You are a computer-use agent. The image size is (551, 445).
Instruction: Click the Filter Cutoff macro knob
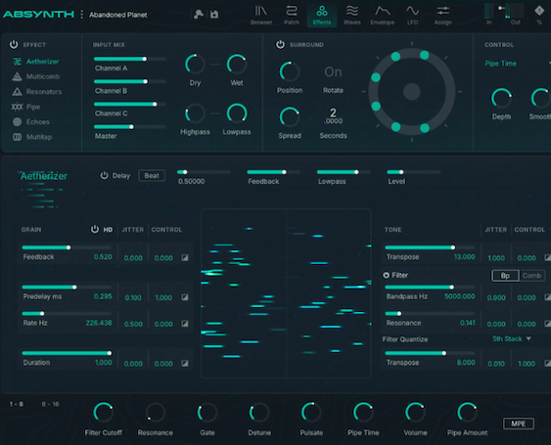click(103, 412)
